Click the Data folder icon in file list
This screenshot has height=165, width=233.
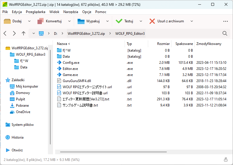(x=59, y=56)
